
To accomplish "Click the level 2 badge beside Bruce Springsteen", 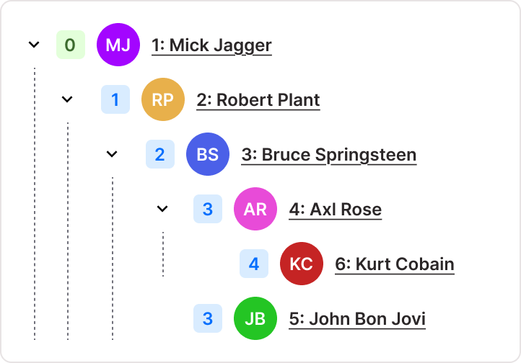I will click(x=160, y=154).
